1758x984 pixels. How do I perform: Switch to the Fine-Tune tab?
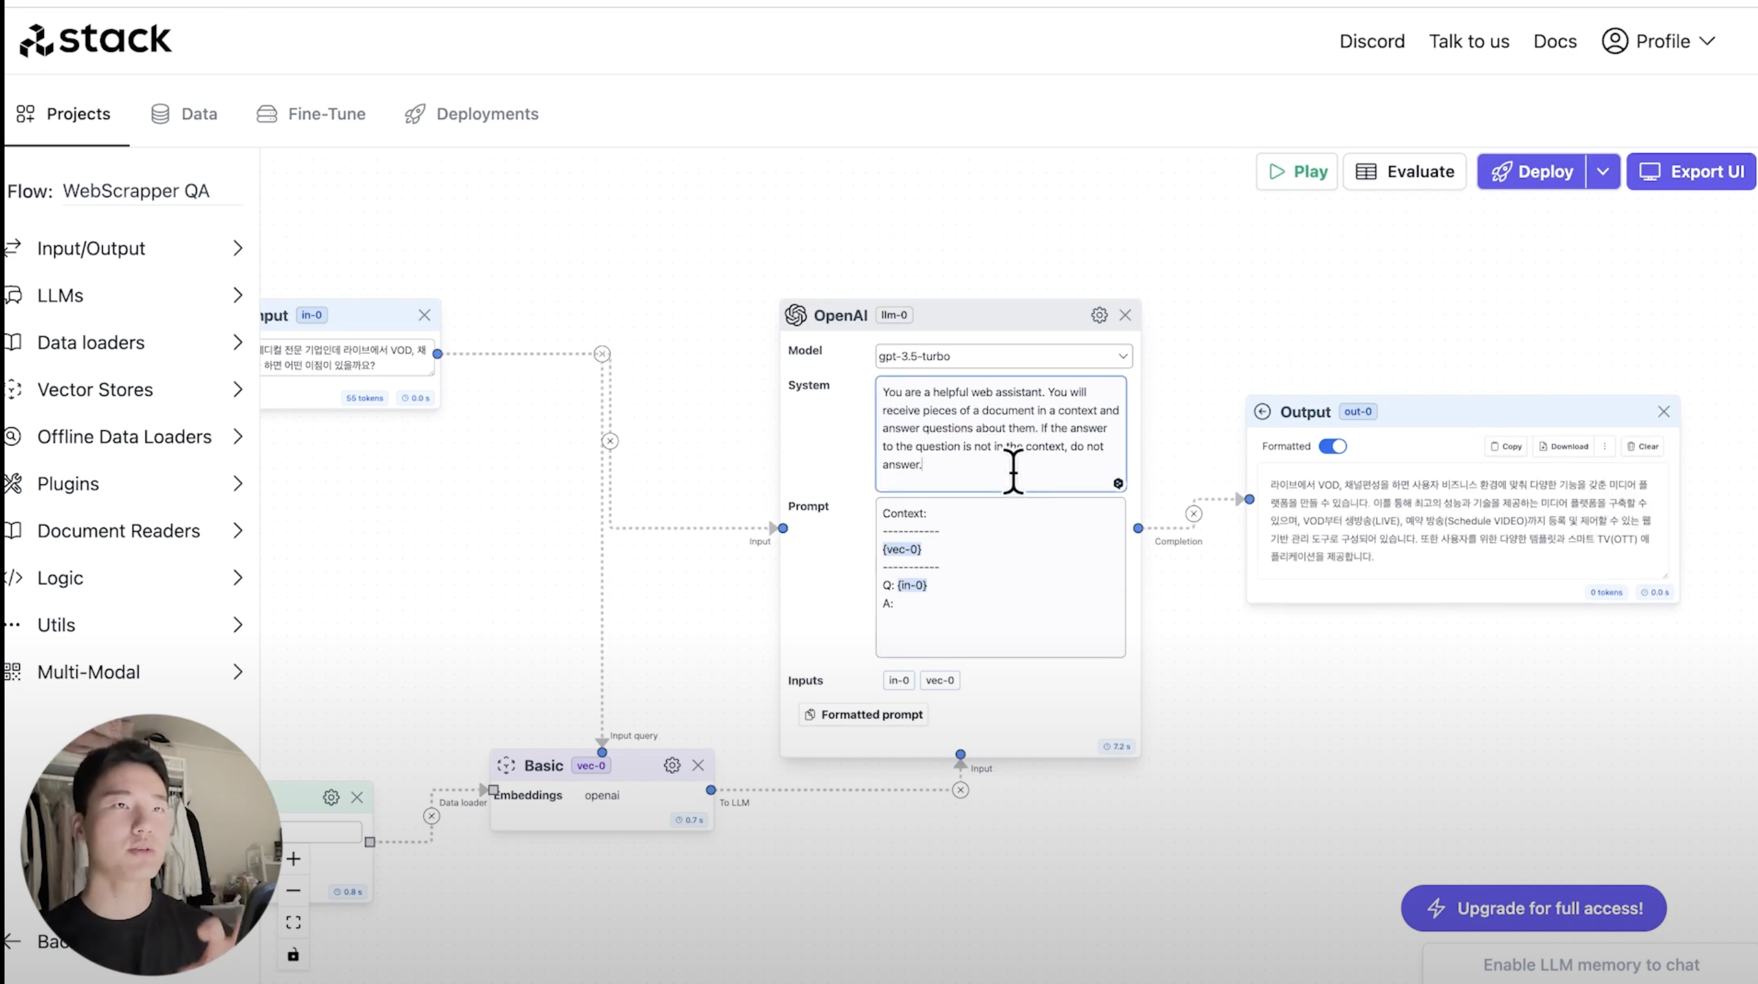click(311, 114)
